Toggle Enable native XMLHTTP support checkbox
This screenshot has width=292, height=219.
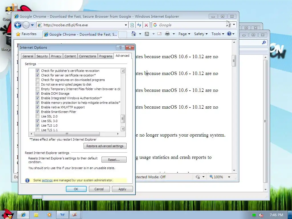[x=37, y=107]
